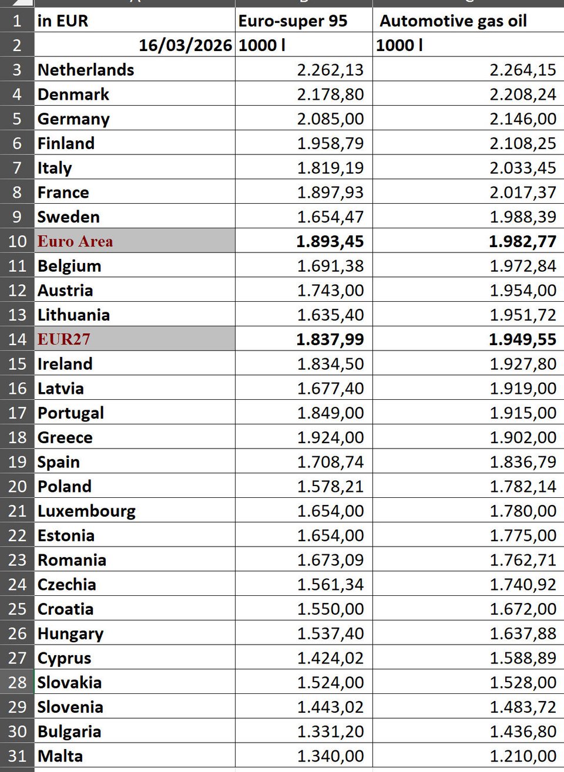Select the Bulgaria cell

click(69, 731)
